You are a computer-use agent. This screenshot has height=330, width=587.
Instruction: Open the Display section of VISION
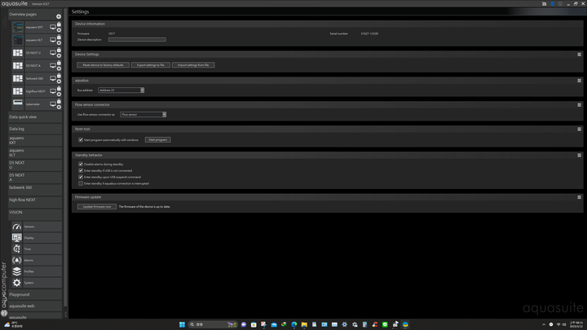click(37, 238)
